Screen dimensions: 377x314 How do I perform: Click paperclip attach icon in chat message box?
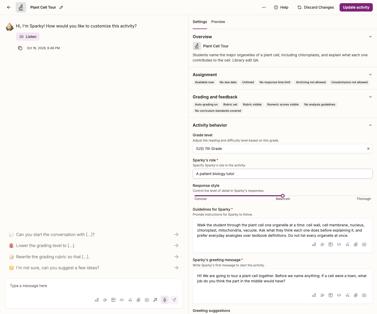[138, 300]
